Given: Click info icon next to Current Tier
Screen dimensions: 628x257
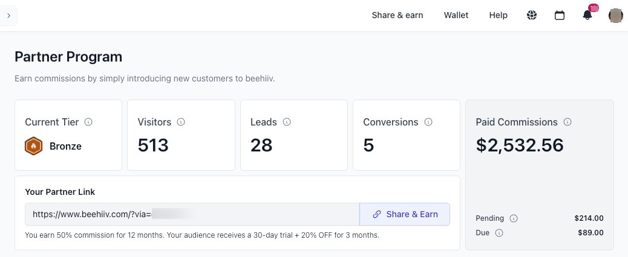Looking at the screenshot, I should click(88, 122).
